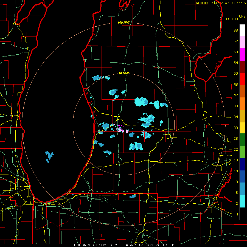Click the northernmost echo cluster near the 50 NMI ring
Viewport: 247px width, 247px height.
(101, 78)
